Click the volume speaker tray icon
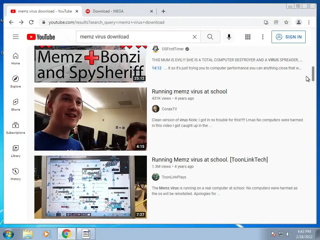Image resolution: width=320 pixels, height=240 pixels. point(288,234)
